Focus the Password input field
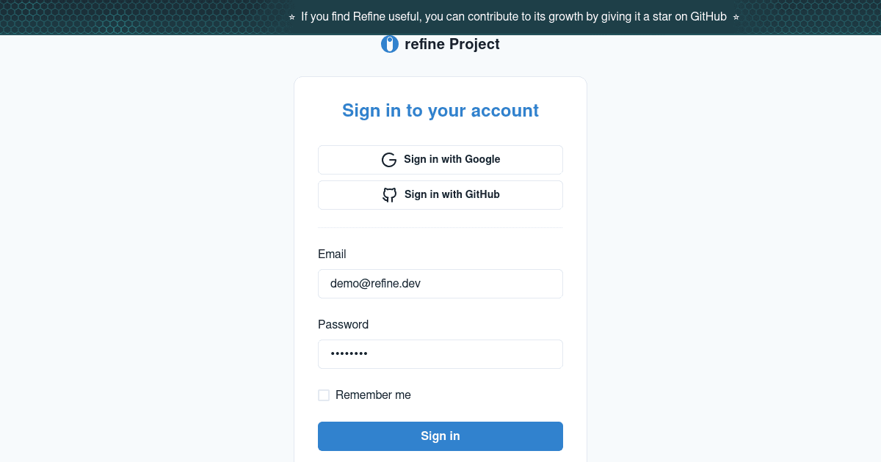The image size is (881, 462). (x=440, y=354)
